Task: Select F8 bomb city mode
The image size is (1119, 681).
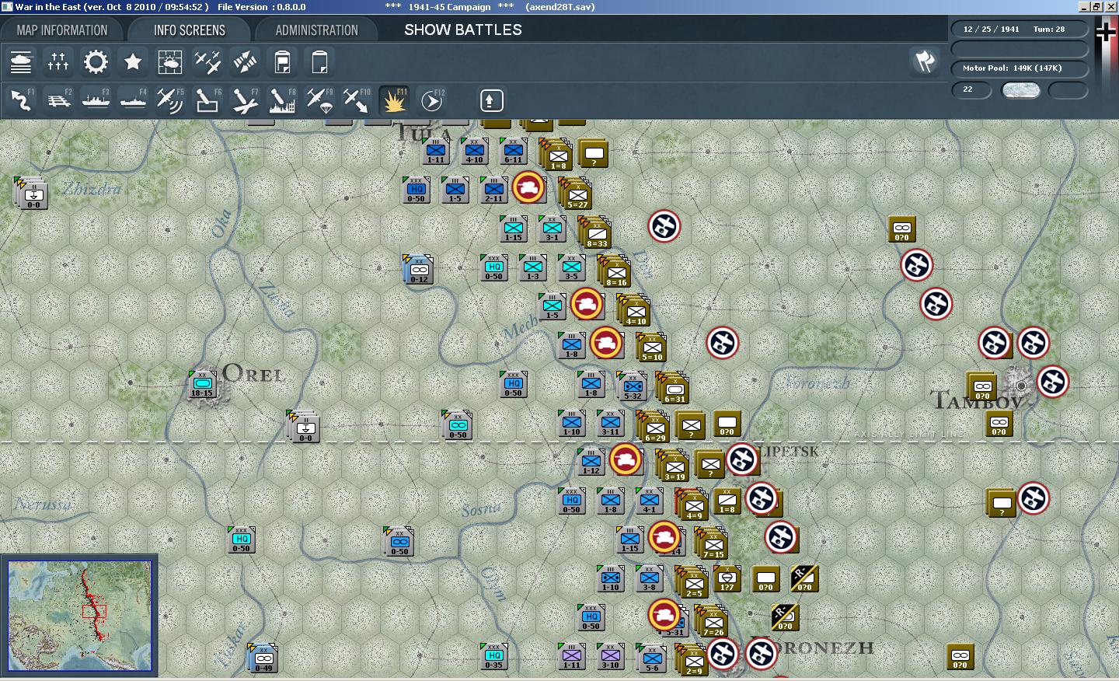Action: pyautogui.click(x=282, y=100)
